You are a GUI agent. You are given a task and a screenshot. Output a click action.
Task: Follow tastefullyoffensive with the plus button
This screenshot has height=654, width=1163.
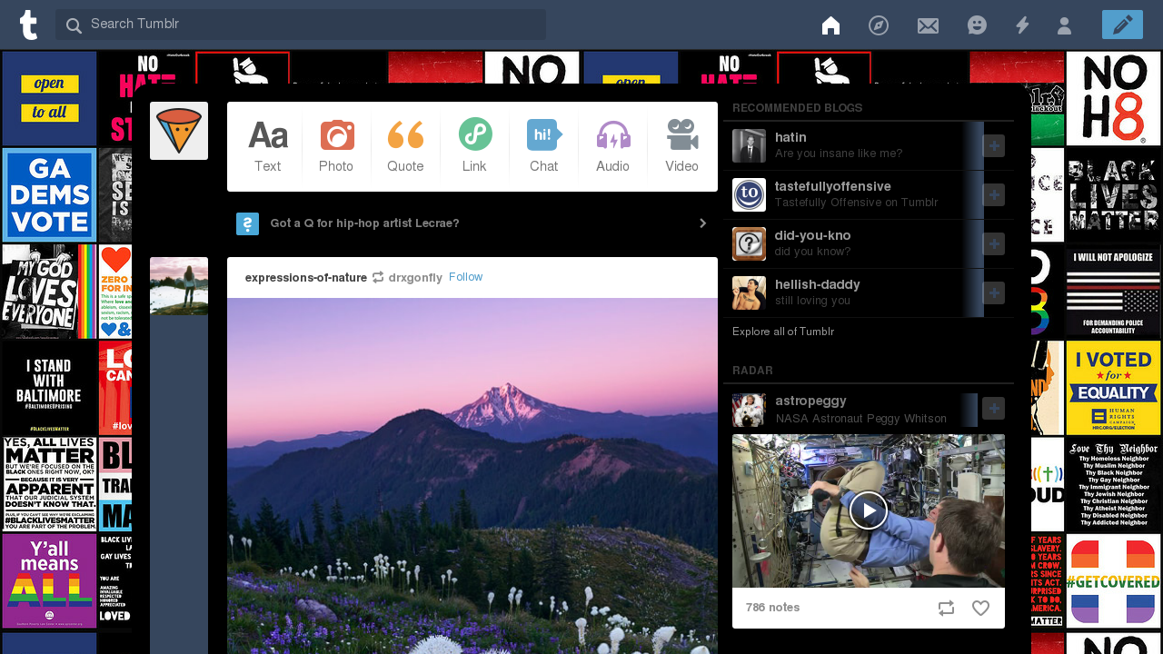tap(994, 195)
